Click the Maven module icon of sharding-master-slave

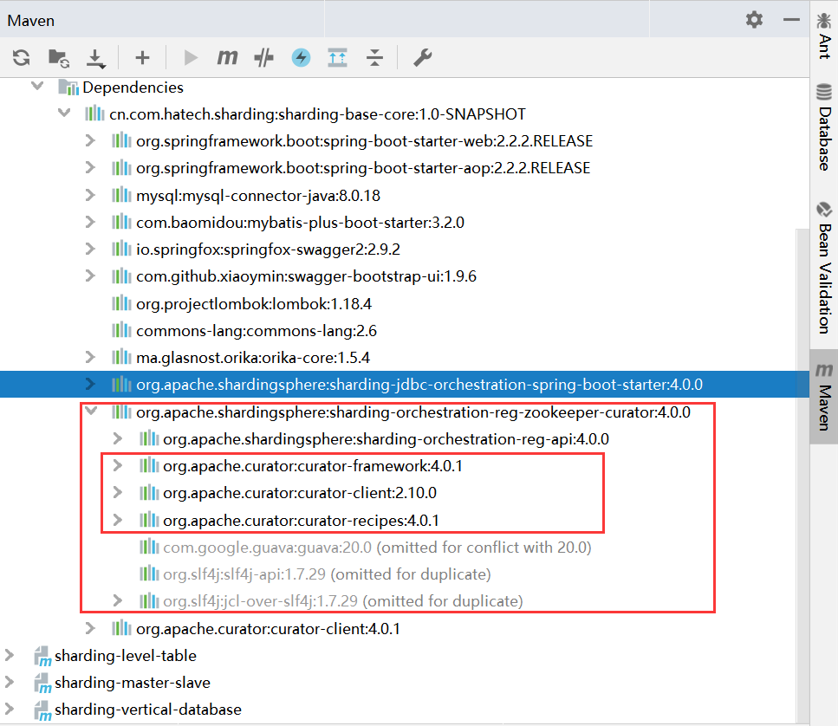(x=42, y=683)
